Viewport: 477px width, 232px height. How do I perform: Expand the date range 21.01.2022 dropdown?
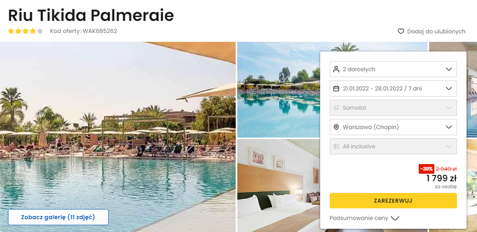coord(393,88)
